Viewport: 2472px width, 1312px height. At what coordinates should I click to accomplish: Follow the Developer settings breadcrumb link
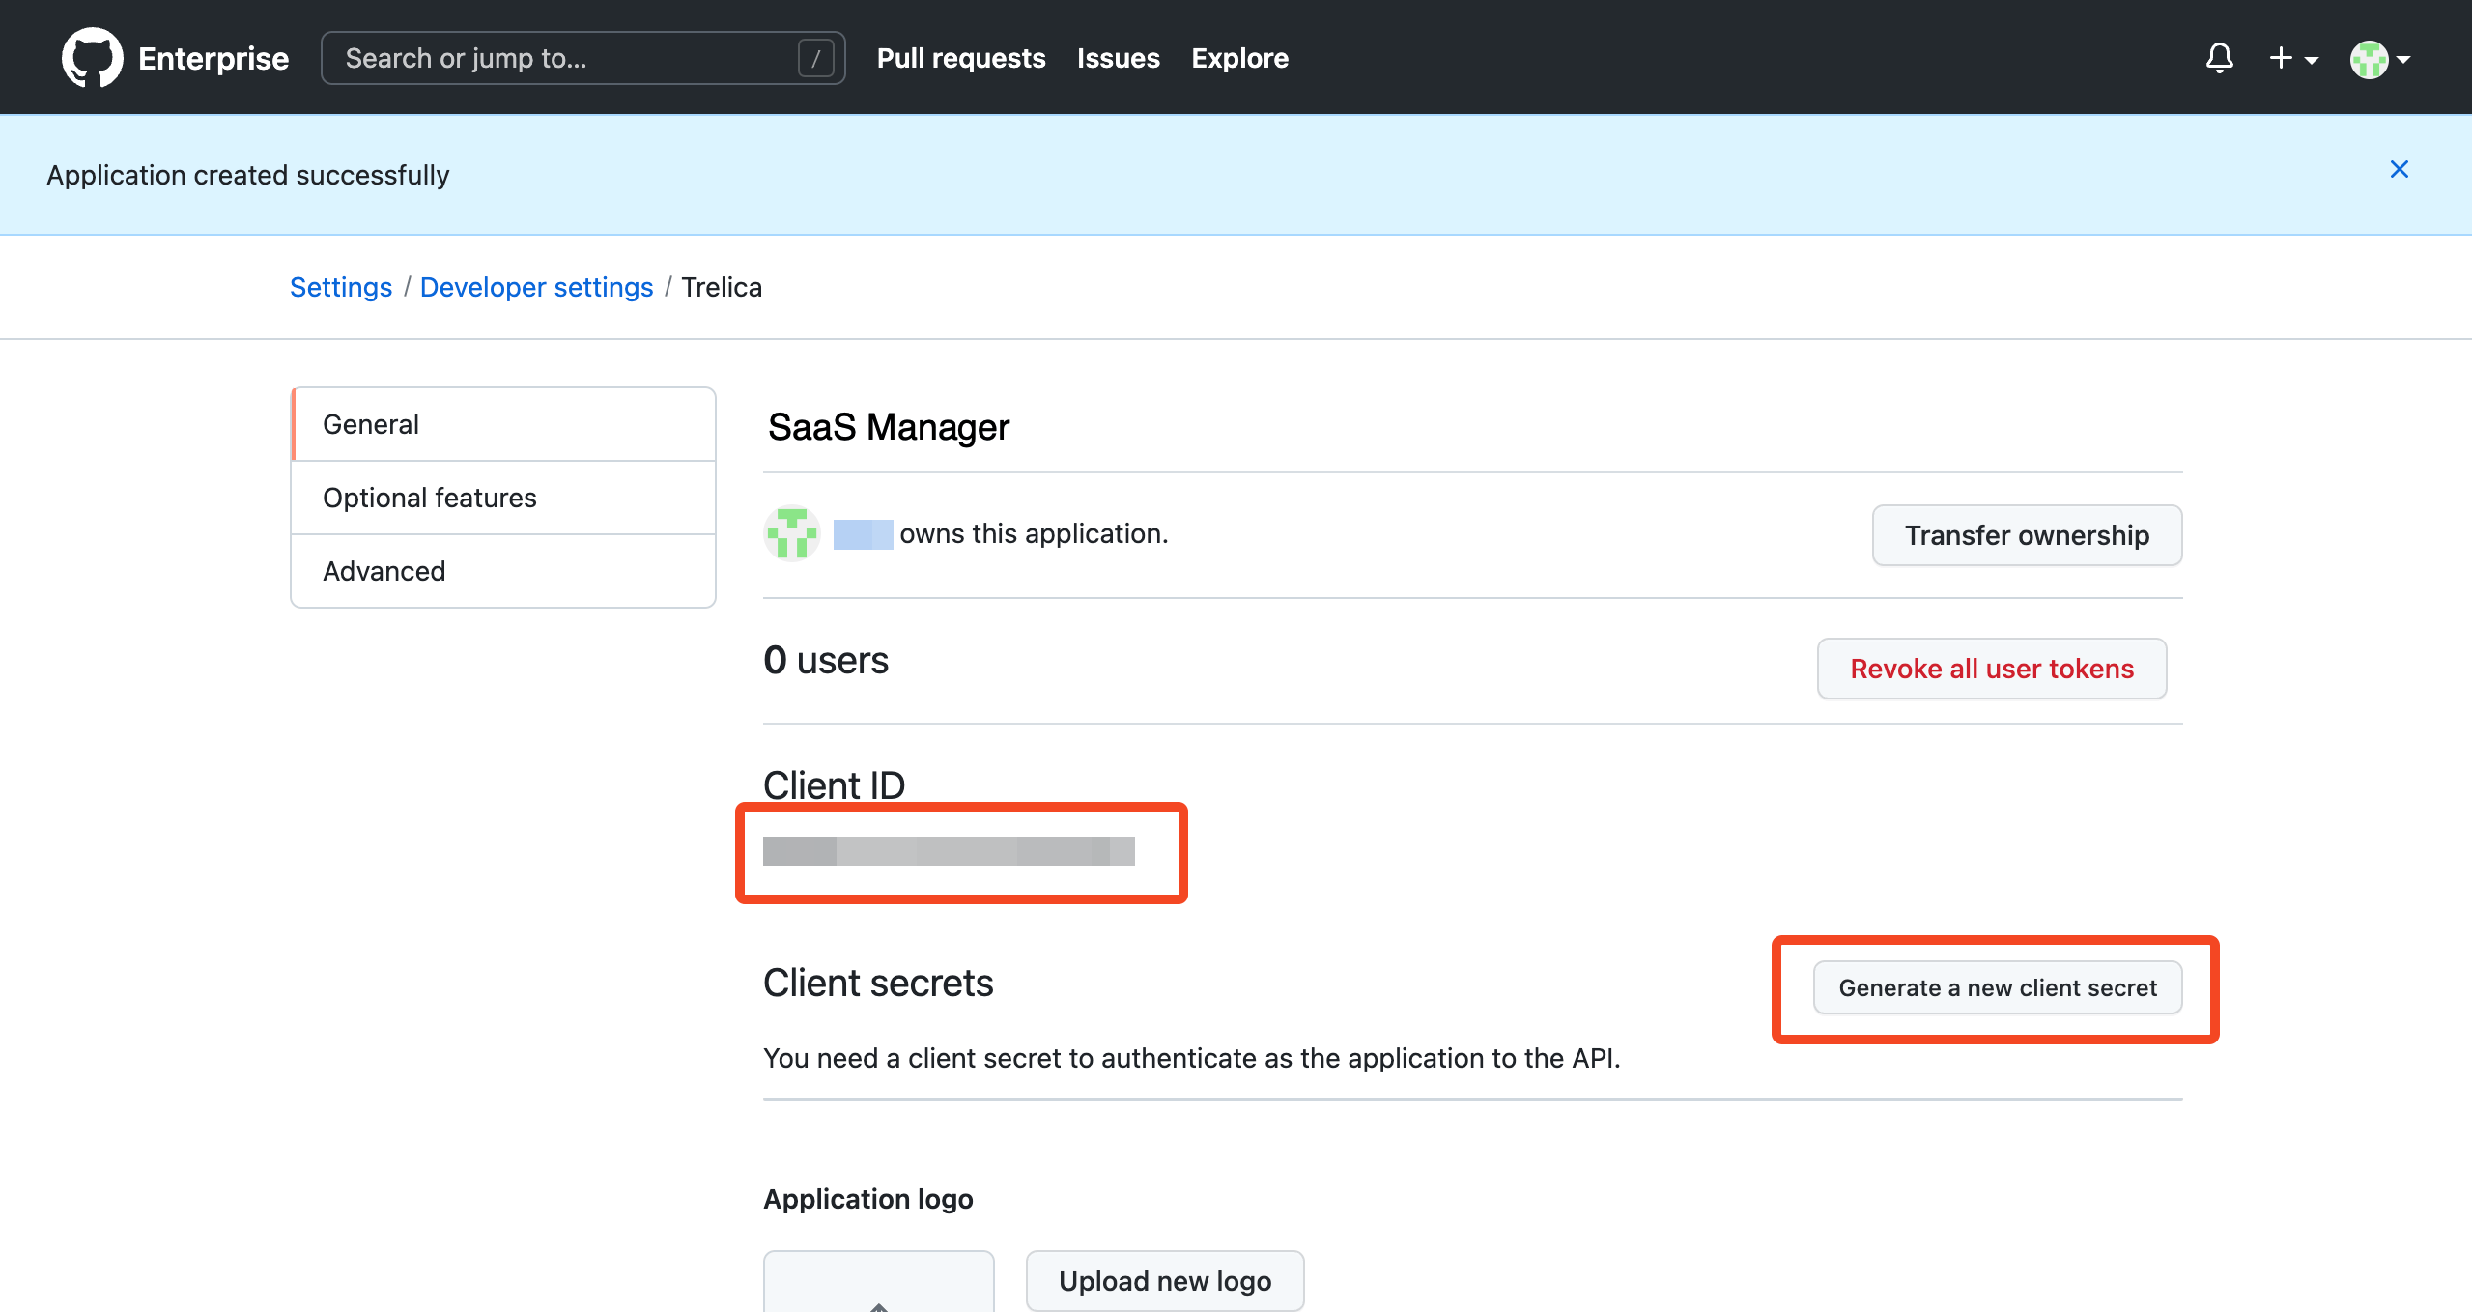coord(536,287)
